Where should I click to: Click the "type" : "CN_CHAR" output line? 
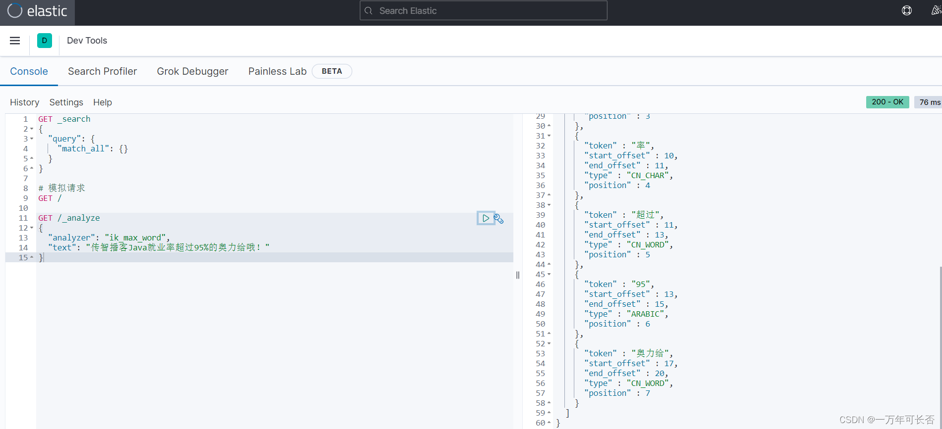click(629, 176)
